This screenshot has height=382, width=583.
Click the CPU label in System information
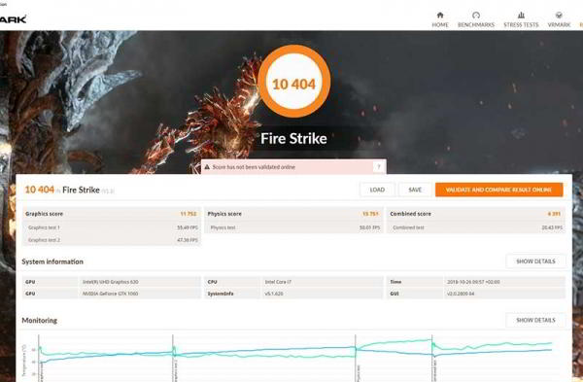212,282
